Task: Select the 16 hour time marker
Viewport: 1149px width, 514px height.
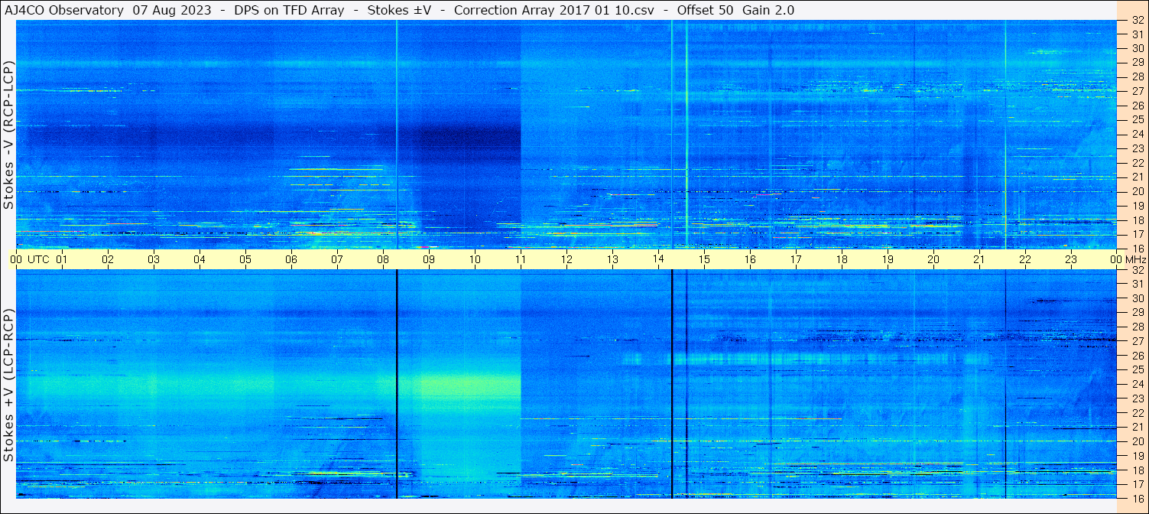Action: tap(750, 259)
